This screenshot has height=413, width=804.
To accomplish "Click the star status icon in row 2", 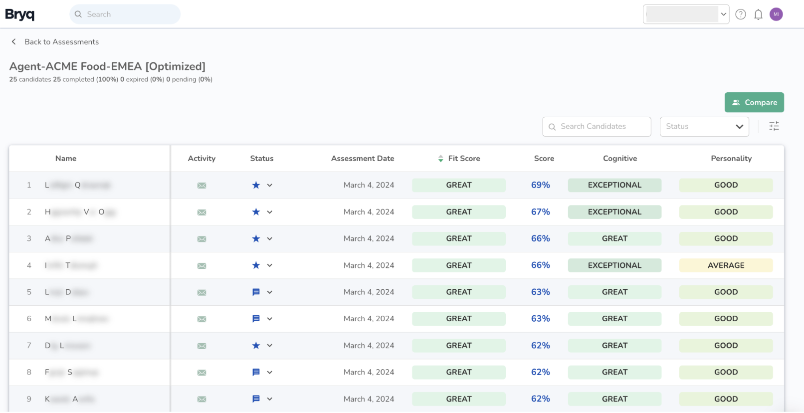I will (x=256, y=212).
